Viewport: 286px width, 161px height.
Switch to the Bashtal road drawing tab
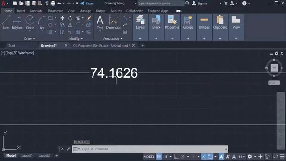pyautogui.click(x=101, y=46)
